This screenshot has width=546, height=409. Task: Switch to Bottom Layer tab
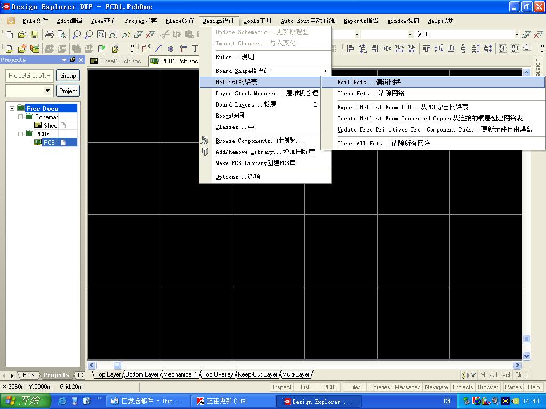(x=142, y=374)
